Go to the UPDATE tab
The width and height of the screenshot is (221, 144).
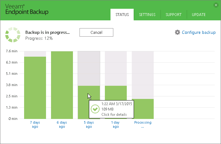[198, 15]
